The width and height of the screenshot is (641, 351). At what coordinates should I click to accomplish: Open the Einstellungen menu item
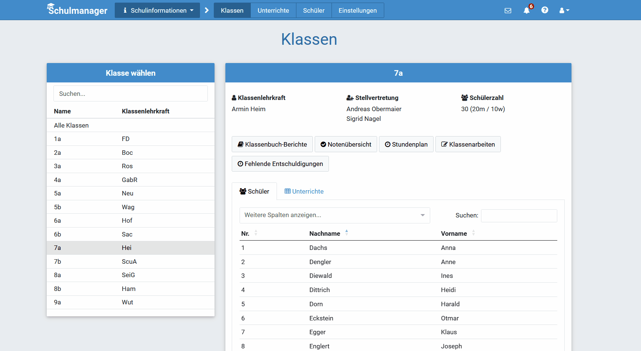pos(357,10)
